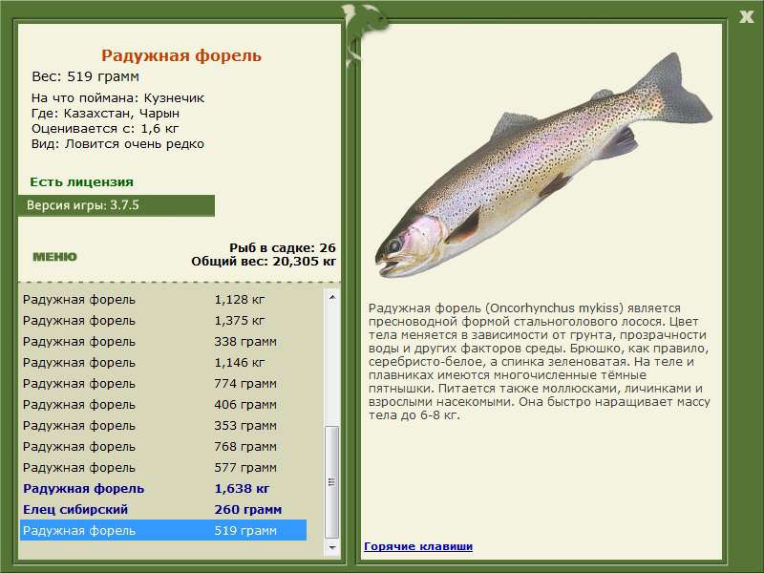This screenshot has width=764, height=573.
Task: Click the fish list scrollbar thumb
Action: 331,482
